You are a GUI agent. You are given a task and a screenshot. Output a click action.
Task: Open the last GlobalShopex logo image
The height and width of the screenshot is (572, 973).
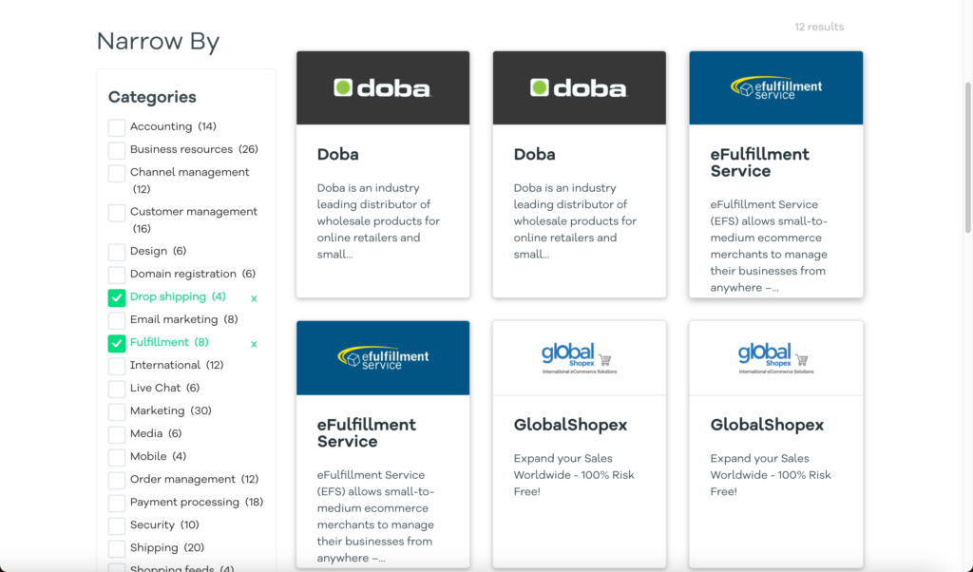click(x=776, y=358)
